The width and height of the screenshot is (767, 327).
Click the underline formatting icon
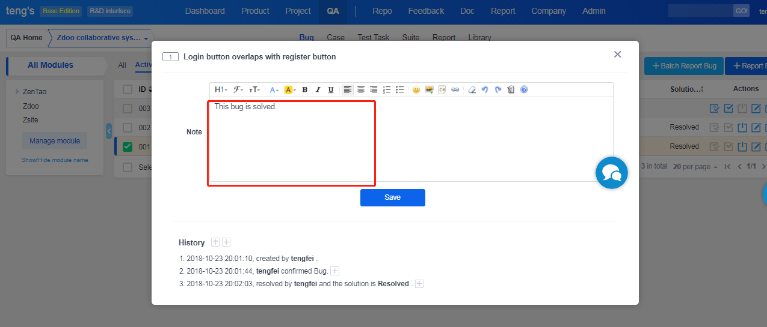331,90
